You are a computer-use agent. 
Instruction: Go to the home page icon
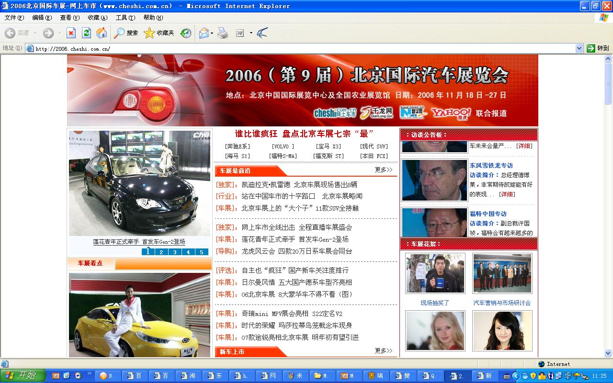click(102, 33)
